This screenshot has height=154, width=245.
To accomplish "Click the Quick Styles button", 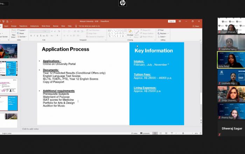I will [x=136, y=34].
